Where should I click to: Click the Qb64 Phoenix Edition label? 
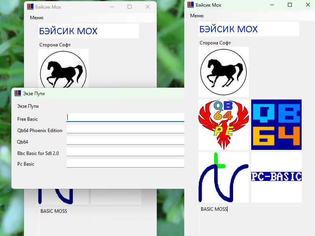pyautogui.click(x=40, y=131)
